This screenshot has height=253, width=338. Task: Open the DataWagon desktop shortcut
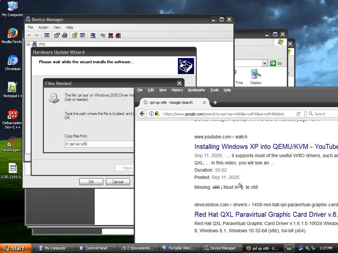pos(11,144)
